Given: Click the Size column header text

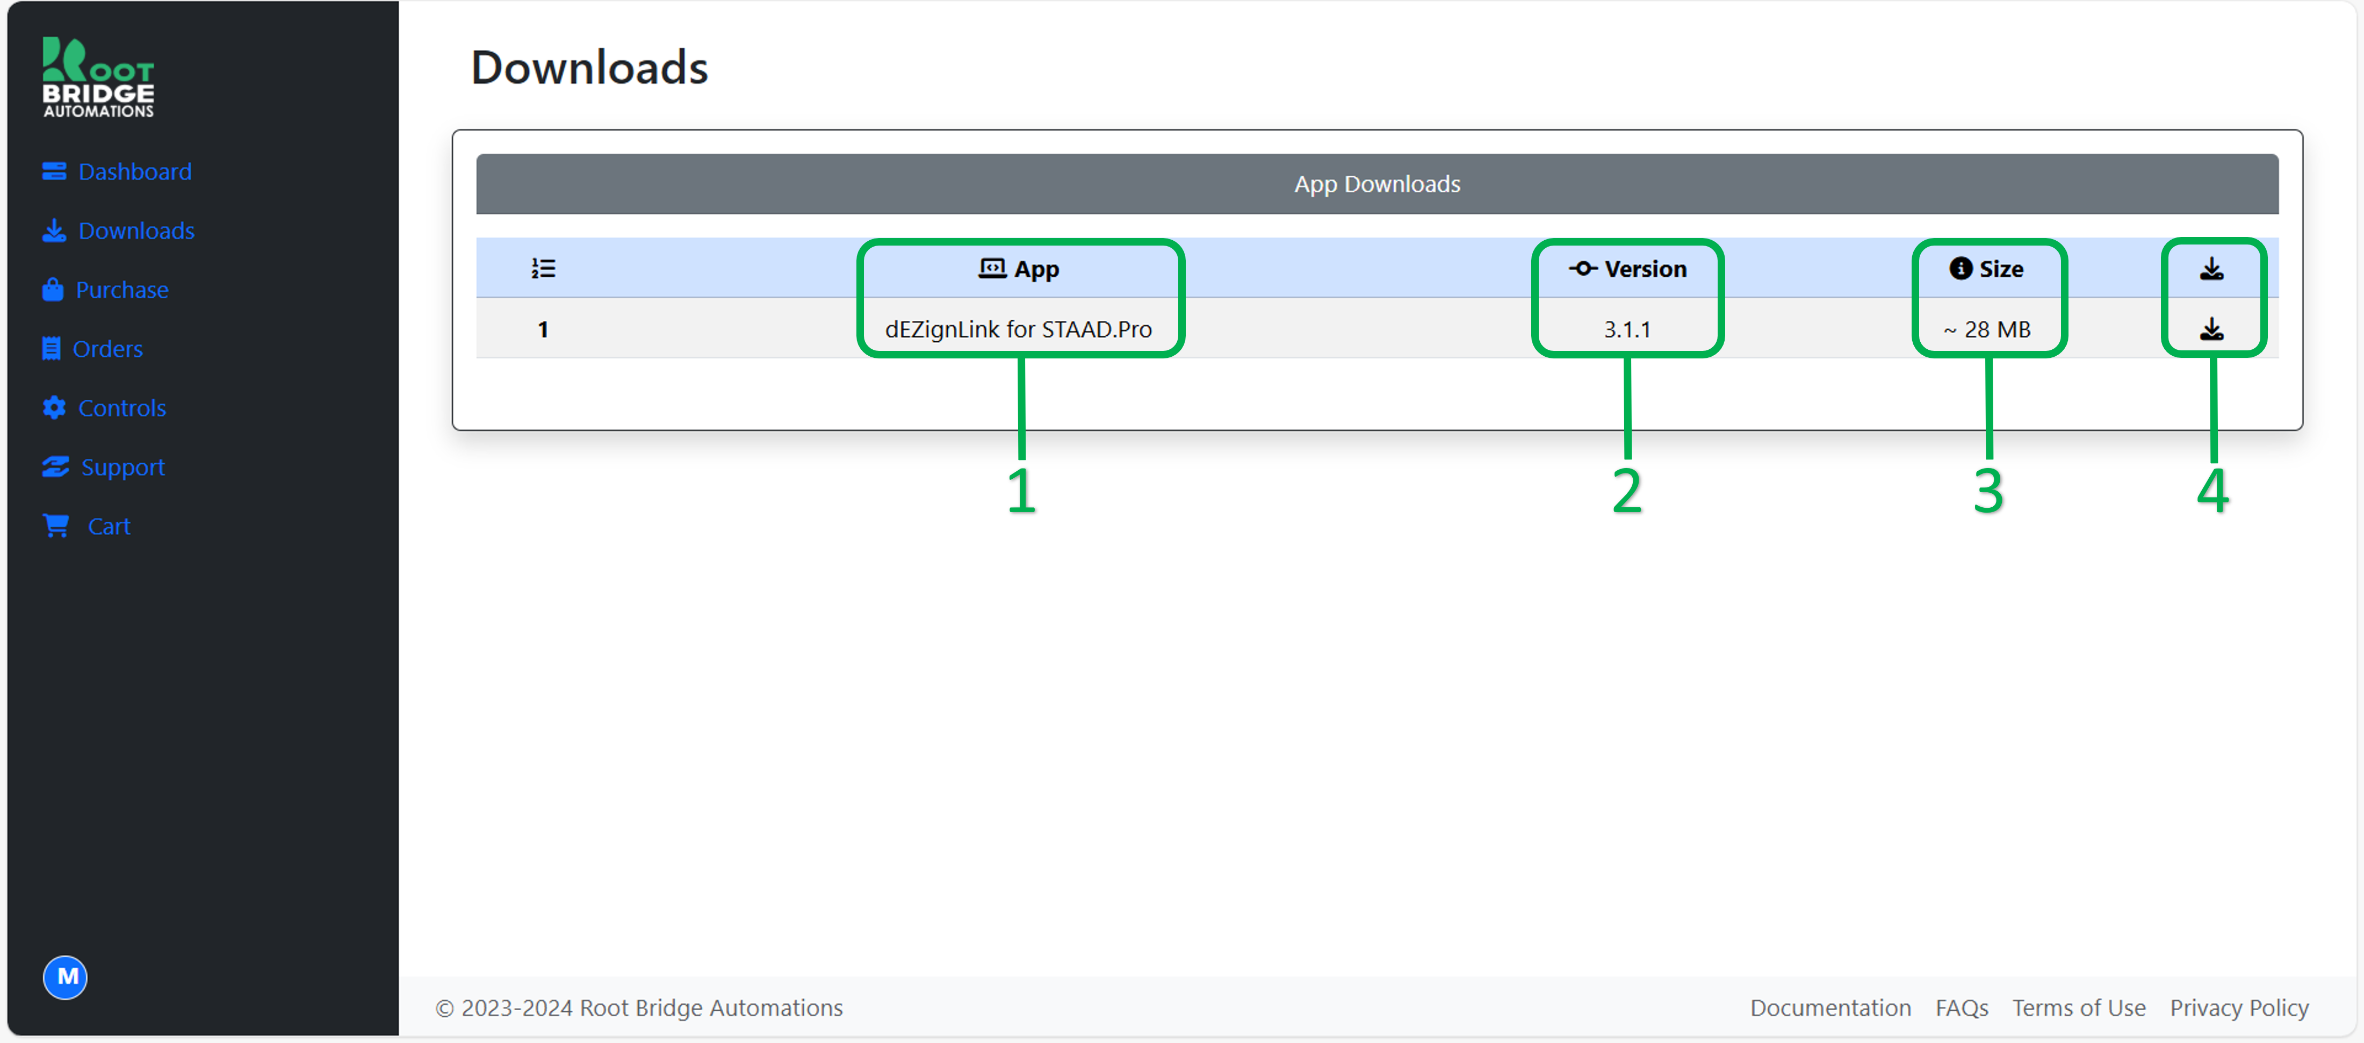Looking at the screenshot, I should point(2001,269).
